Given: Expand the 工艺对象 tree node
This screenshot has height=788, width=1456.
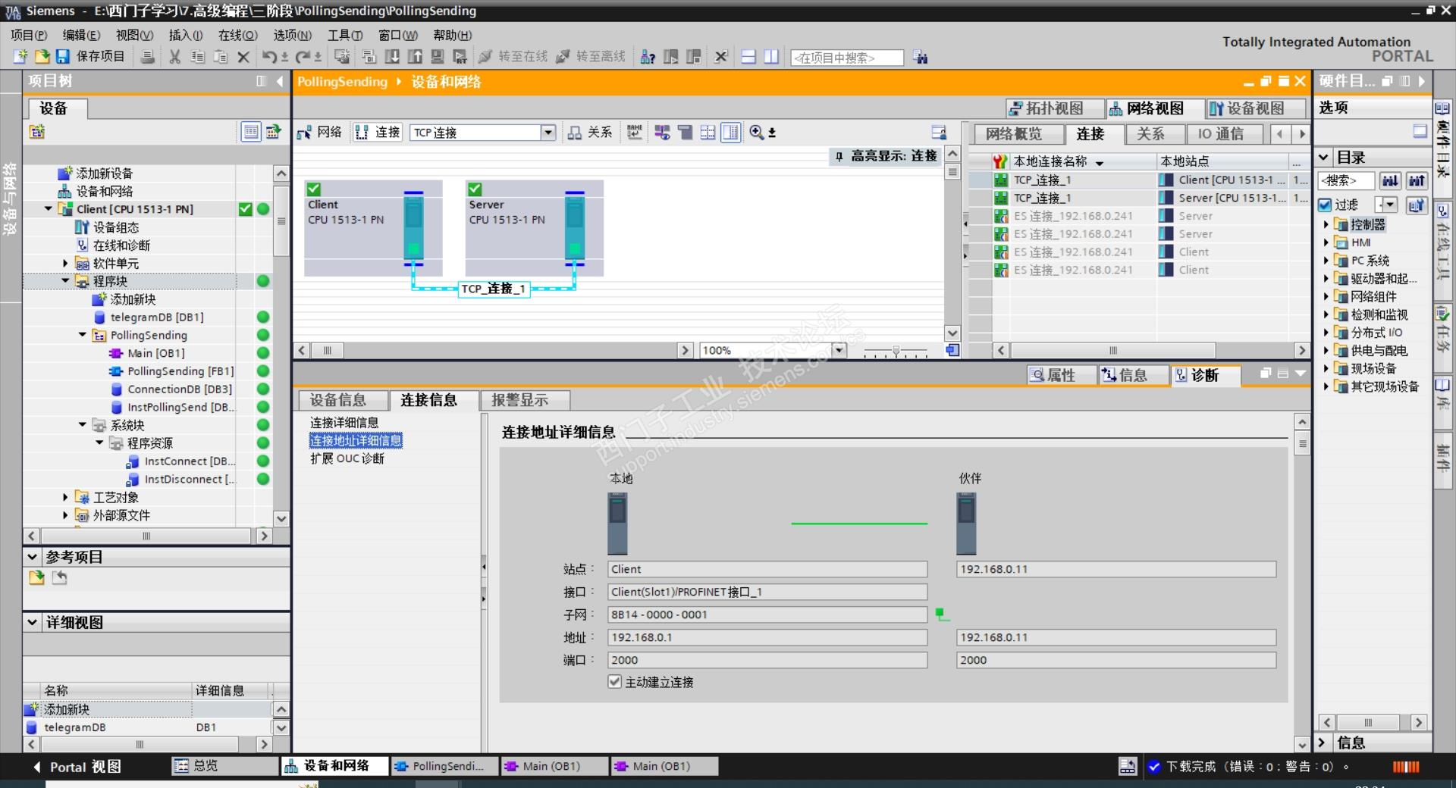Looking at the screenshot, I should coord(65,497).
